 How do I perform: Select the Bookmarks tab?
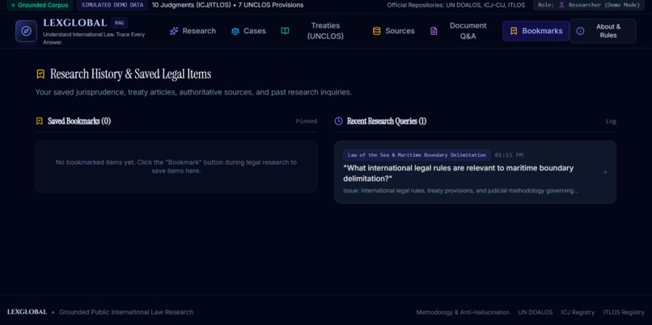(x=536, y=31)
